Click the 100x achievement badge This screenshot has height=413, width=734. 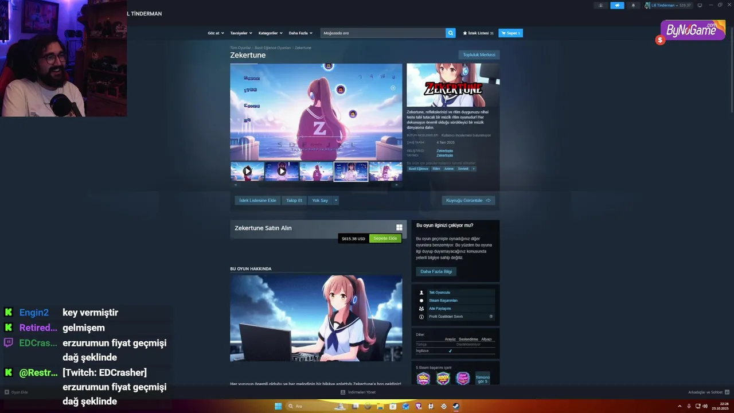423,379
